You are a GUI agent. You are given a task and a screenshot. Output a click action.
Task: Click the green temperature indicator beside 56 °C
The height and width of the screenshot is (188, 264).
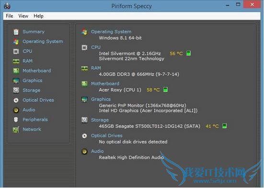188,53
